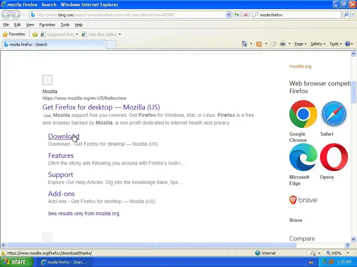This screenshot has width=357, height=267.
Task: Open the recent pages dropdown arrow
Action: 23,15
